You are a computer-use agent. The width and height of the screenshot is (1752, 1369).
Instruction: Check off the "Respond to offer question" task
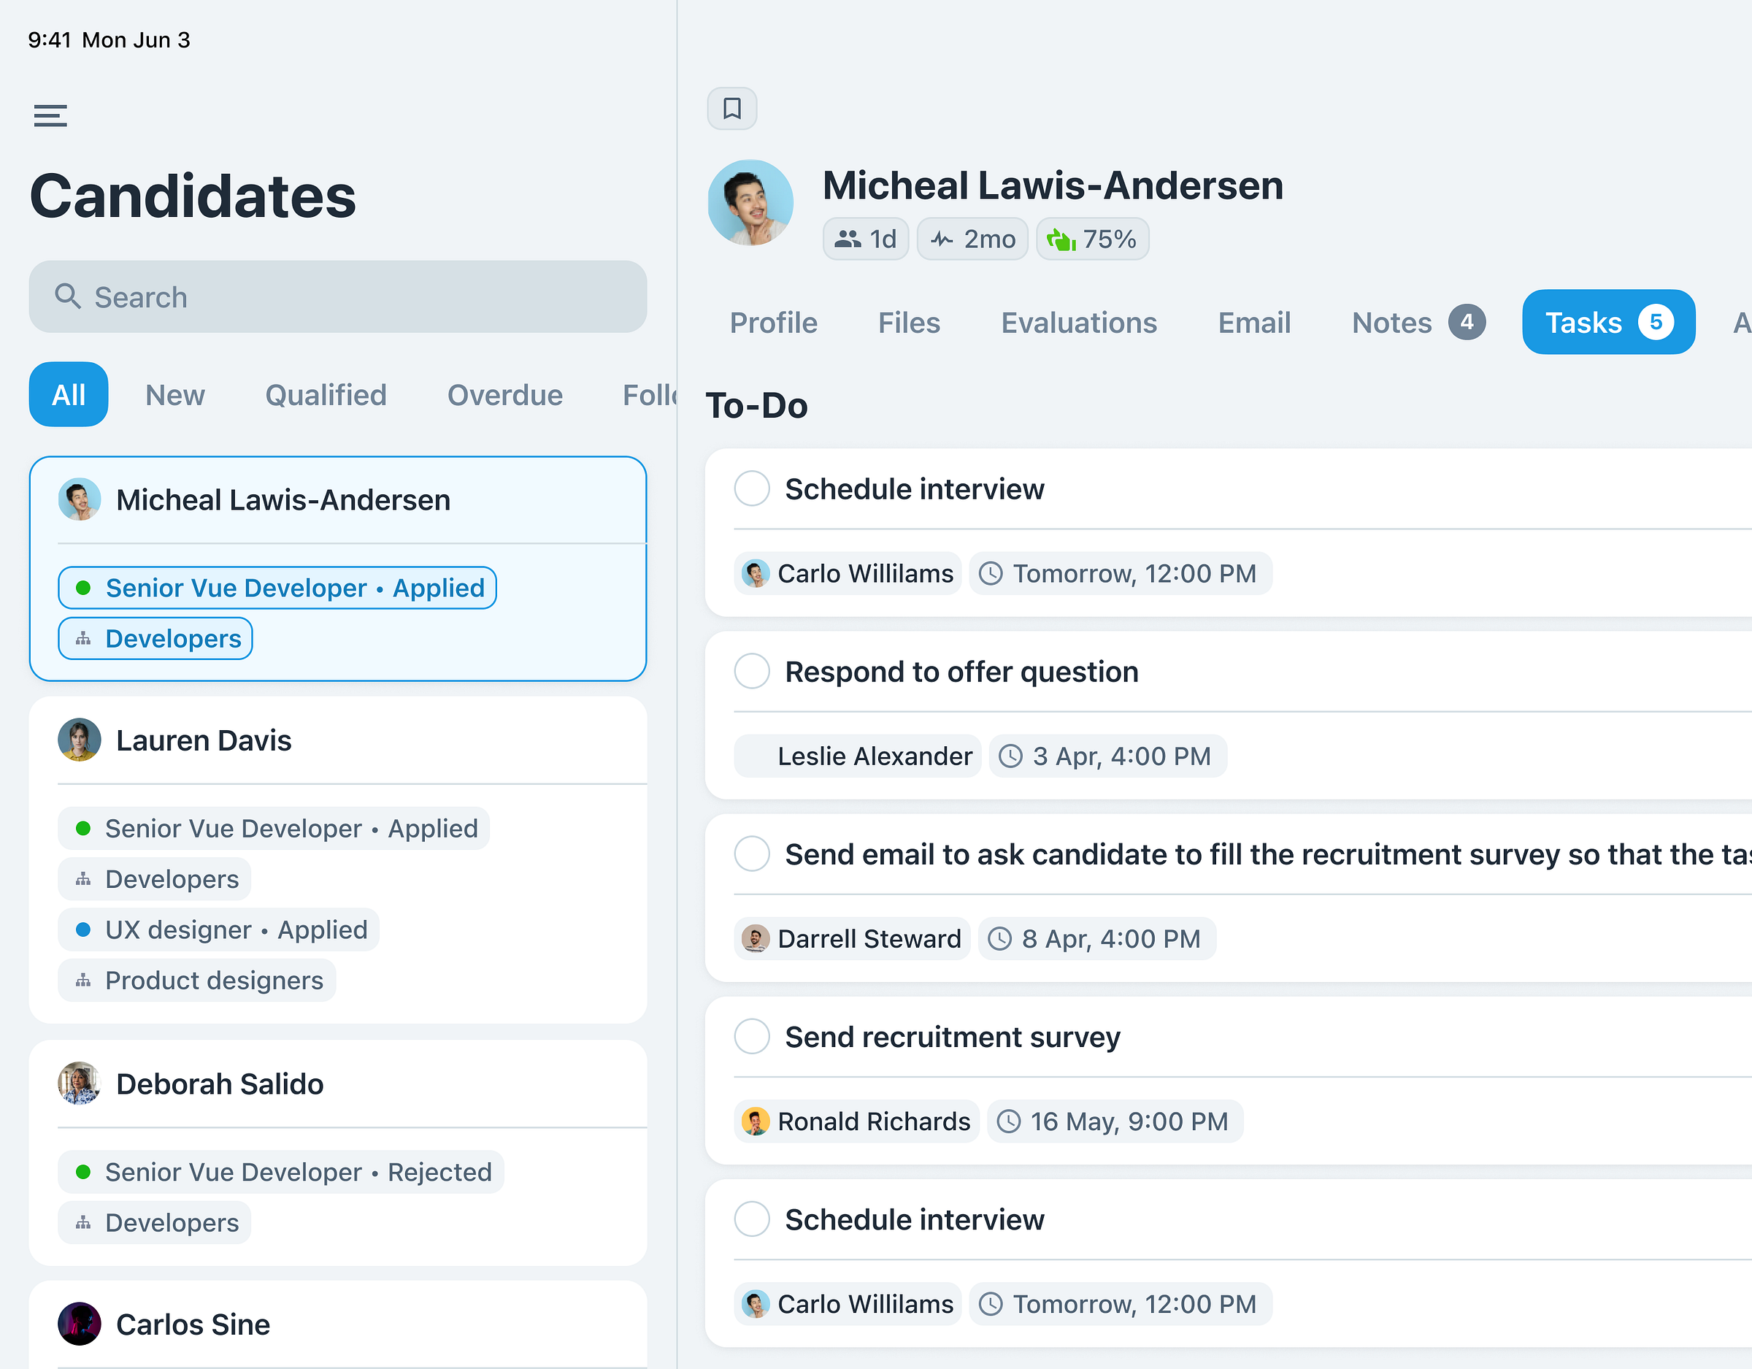tap(752, 672)
